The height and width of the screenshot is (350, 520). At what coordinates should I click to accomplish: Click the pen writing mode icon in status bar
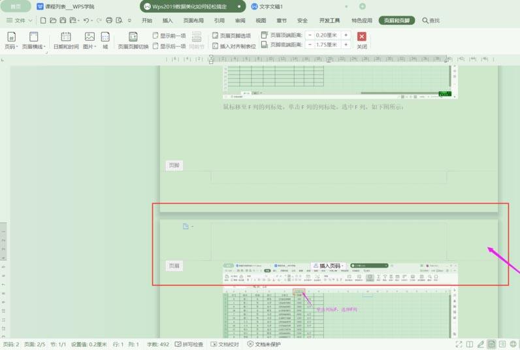tap(481, 344)
